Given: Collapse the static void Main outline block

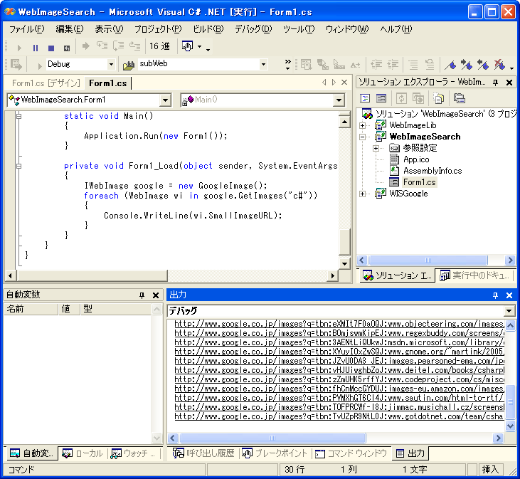Looking at the screenshot, I should click(19, 116).
